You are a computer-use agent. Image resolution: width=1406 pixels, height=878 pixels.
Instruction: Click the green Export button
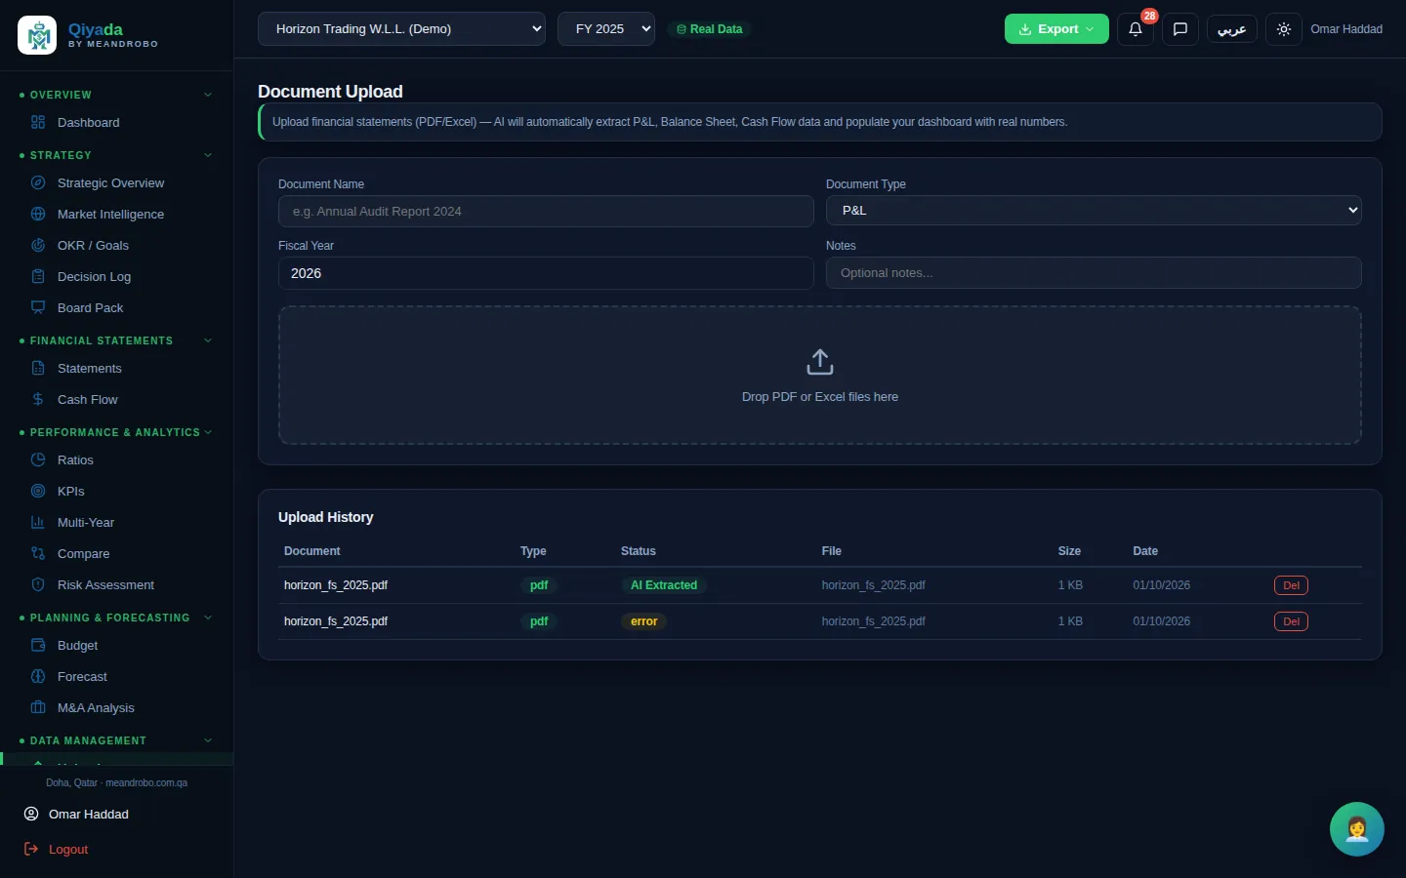1056,29
